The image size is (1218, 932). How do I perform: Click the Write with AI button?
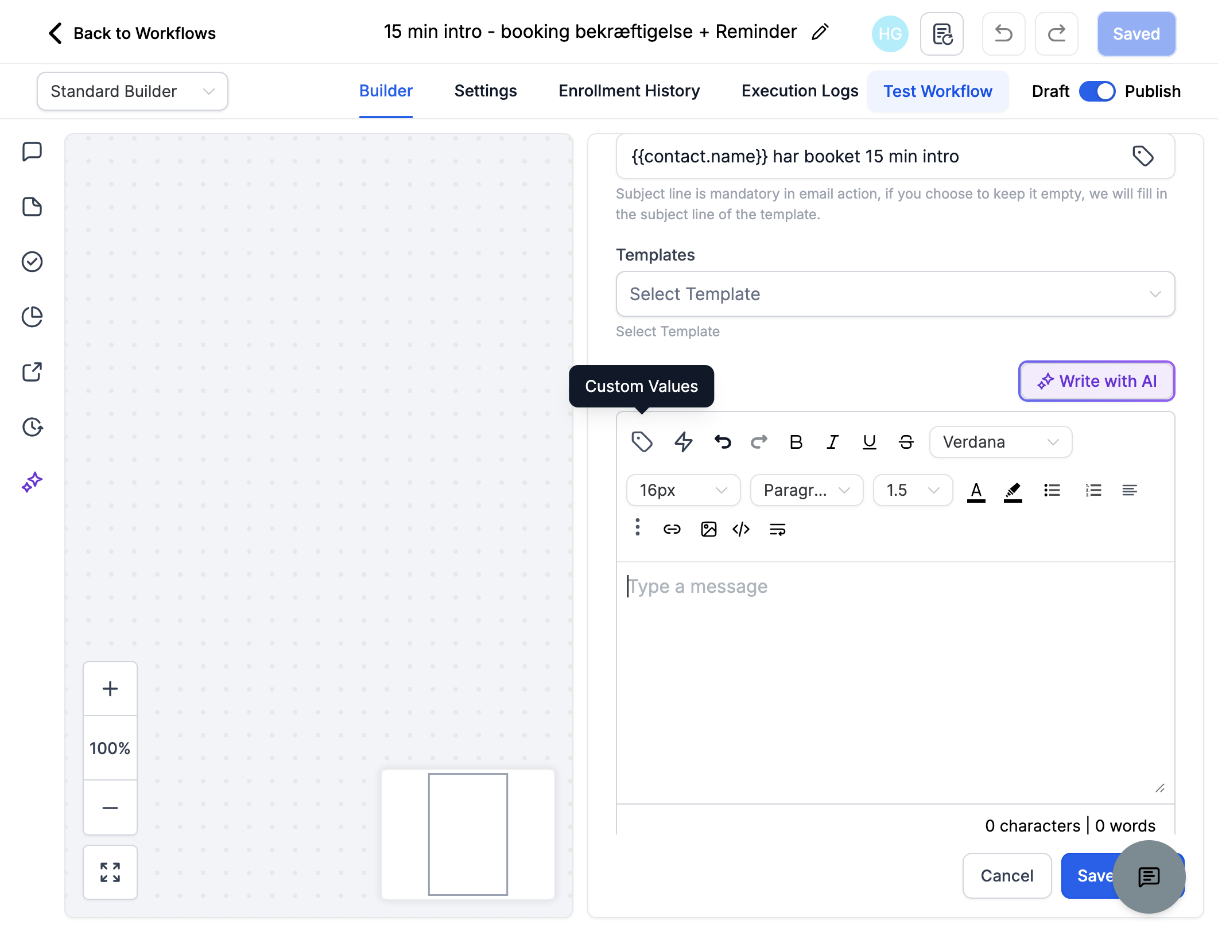click(1097, 381)
